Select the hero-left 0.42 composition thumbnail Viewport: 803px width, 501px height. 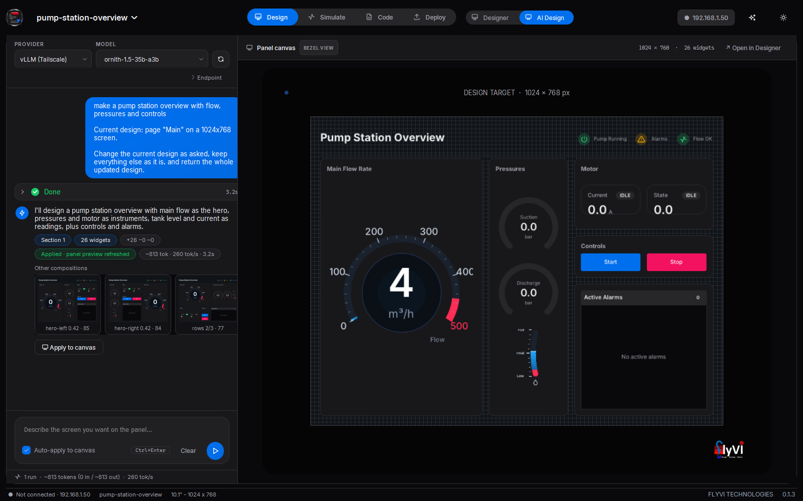coord(68,304)
